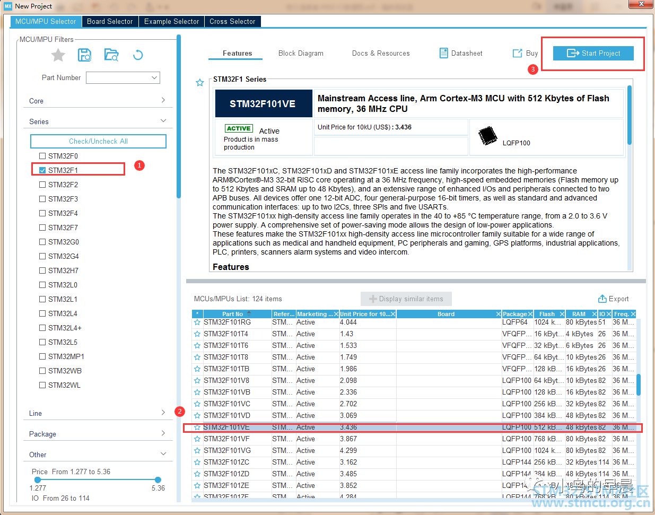
Task: Switch to Cross Selector tab
Action: pos(232,21)
